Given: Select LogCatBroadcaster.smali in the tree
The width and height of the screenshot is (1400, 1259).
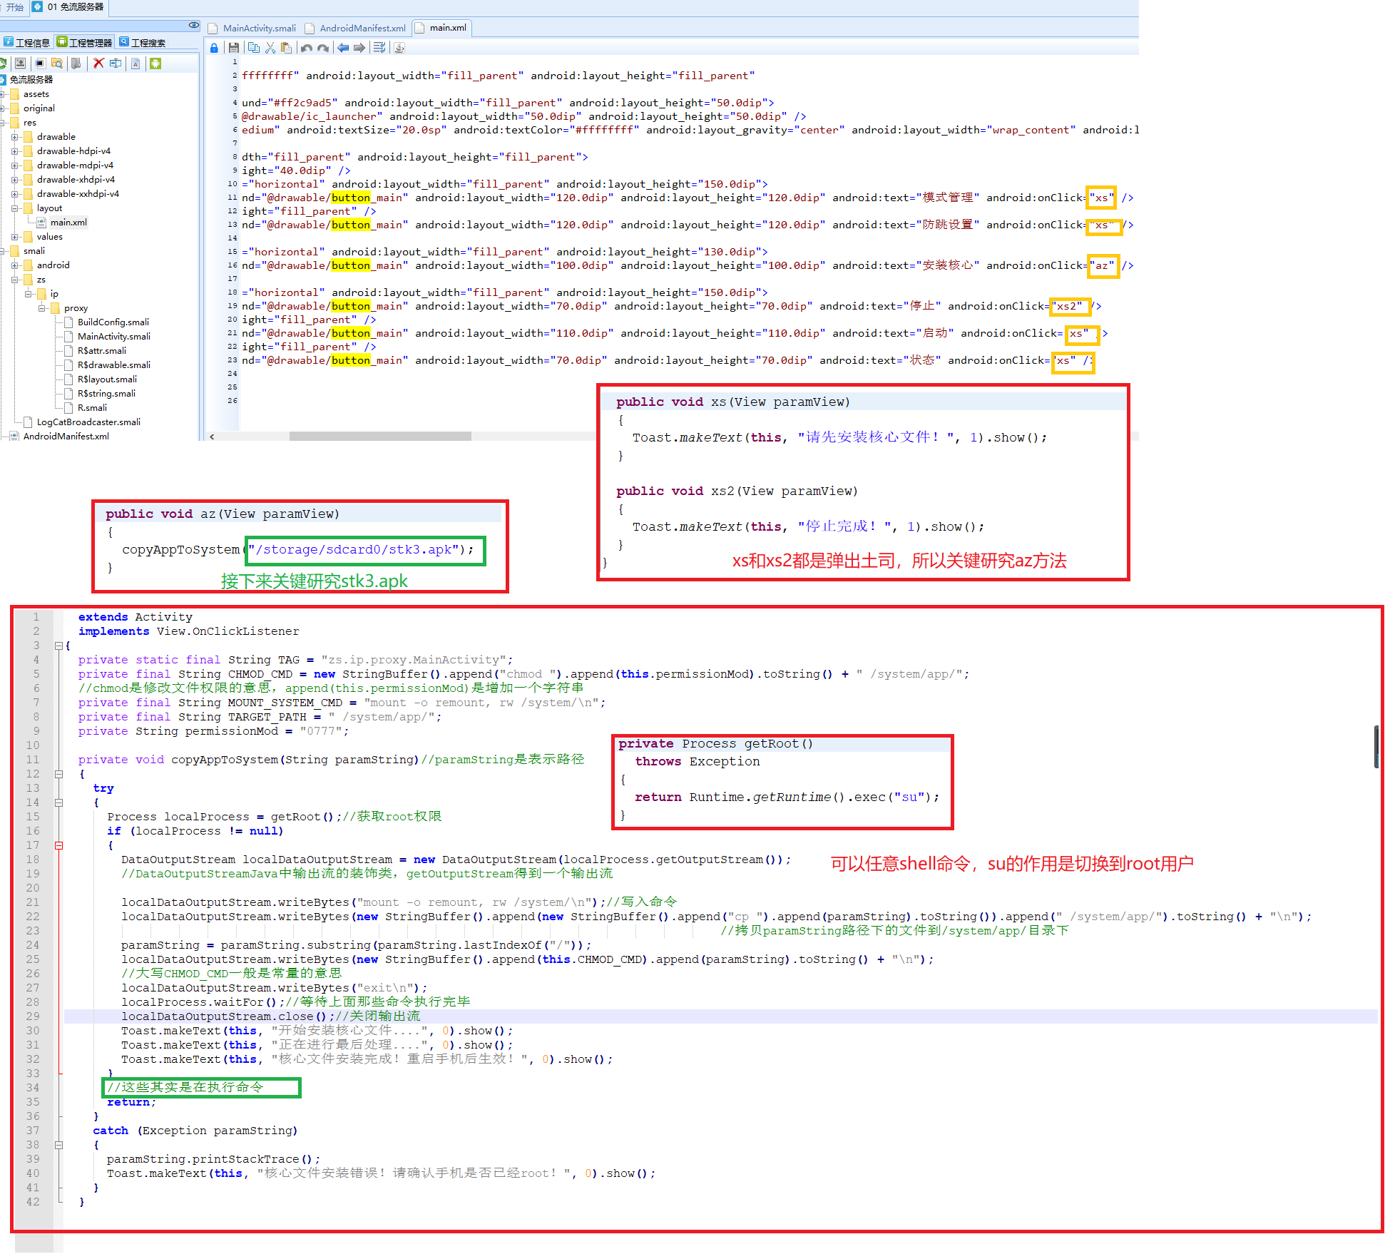Looking at the screenshot, I should tap(88, 422).
